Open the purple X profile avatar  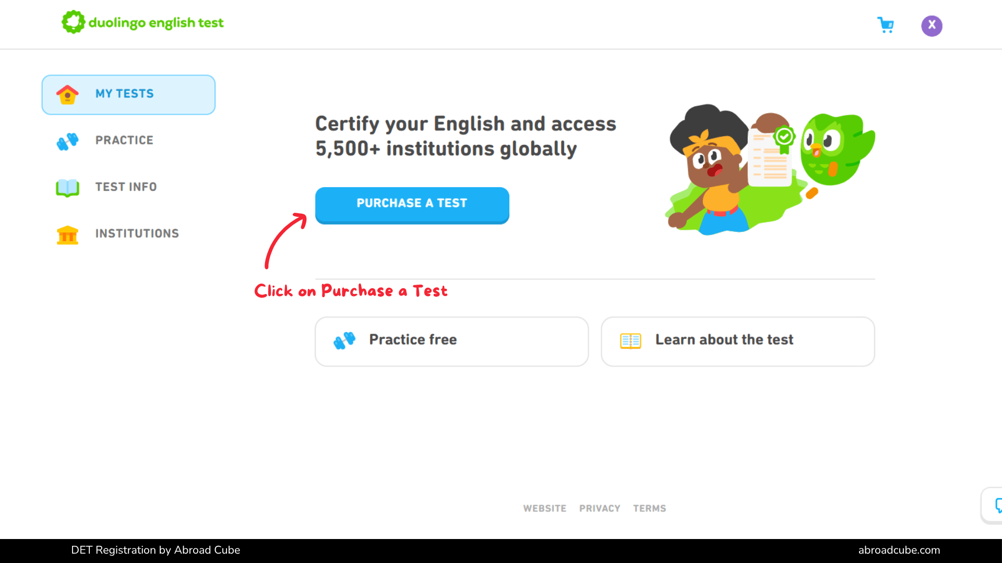pyautogui.click(x=932, y=26)
